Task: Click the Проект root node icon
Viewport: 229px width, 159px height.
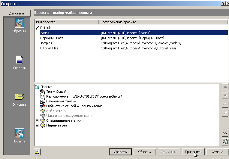Action: coord(37,87)
